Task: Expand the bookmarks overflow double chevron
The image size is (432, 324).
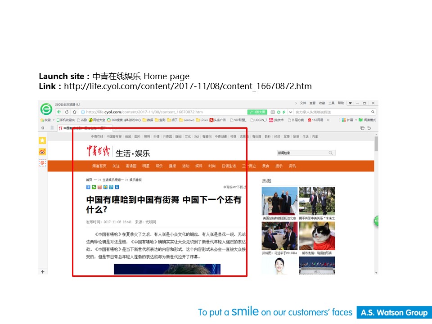Action: coord(328,120)
